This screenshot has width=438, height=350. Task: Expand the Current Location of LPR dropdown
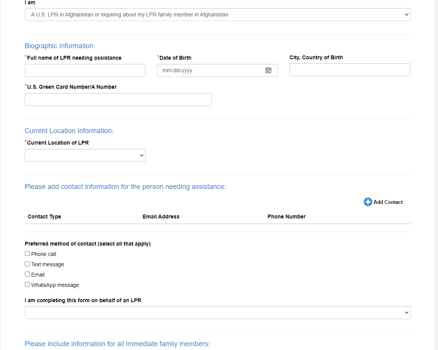point(85,155)
